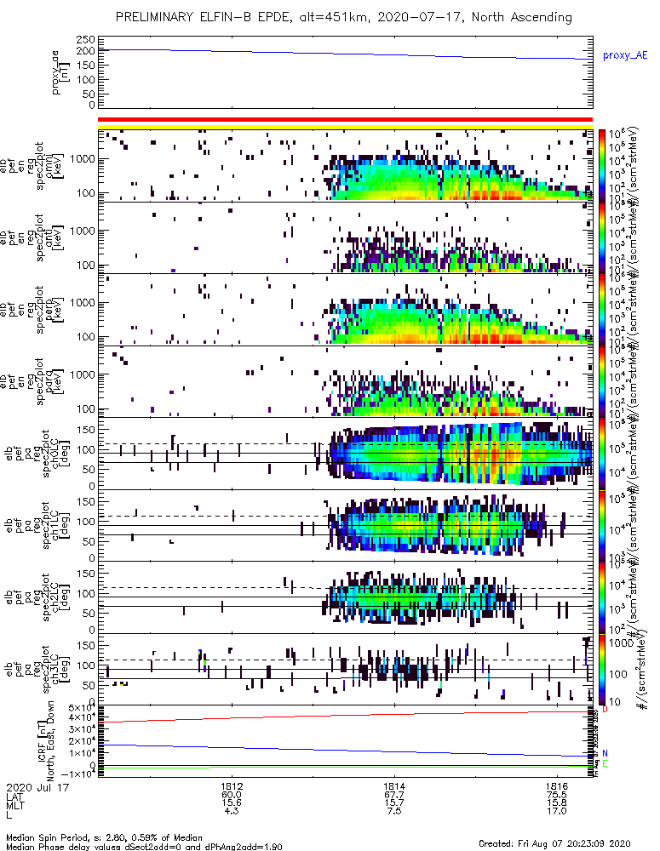Click the L value '17.0'

(x=557, y=811)
